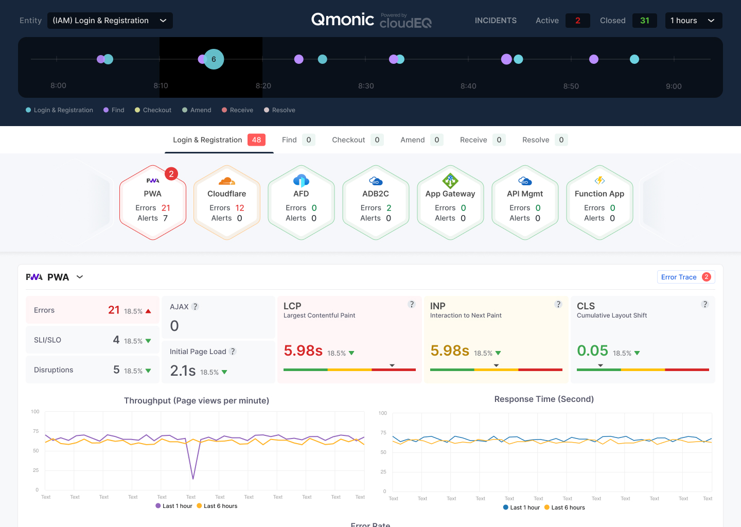Open the CLS help question icon

pos(705,304)
